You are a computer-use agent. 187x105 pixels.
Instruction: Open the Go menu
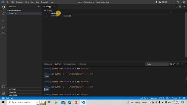click(x=32, y=2)
